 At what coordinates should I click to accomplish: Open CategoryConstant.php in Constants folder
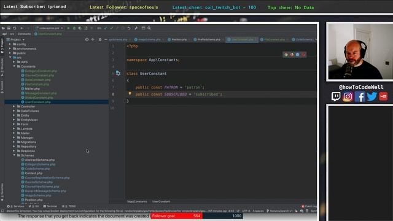coord(39,71)
